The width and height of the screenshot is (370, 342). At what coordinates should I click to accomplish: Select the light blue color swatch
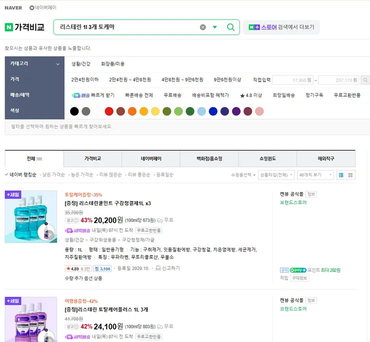(x=201, y=111)
